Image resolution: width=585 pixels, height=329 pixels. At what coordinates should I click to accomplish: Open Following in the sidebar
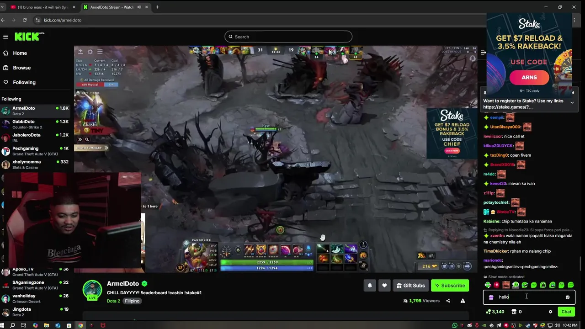click(19, 82)
